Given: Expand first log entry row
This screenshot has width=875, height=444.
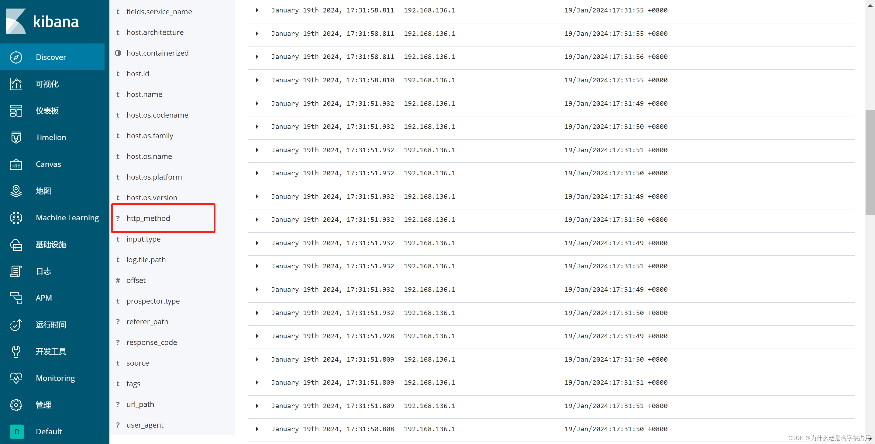Looking at the screenshot, I should pos(257,10).
